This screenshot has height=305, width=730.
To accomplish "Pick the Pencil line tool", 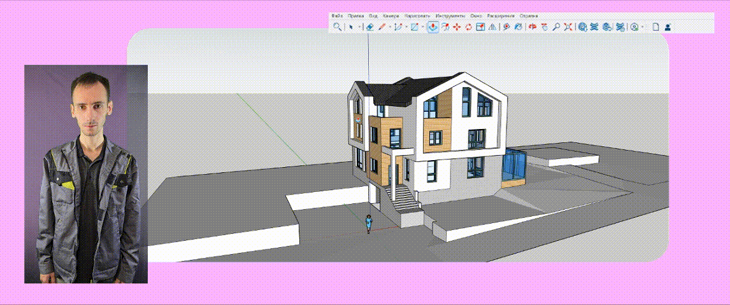I will (x=382, y=27).
